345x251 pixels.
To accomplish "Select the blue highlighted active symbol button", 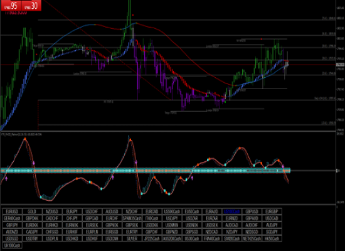I will coord(232,211).
